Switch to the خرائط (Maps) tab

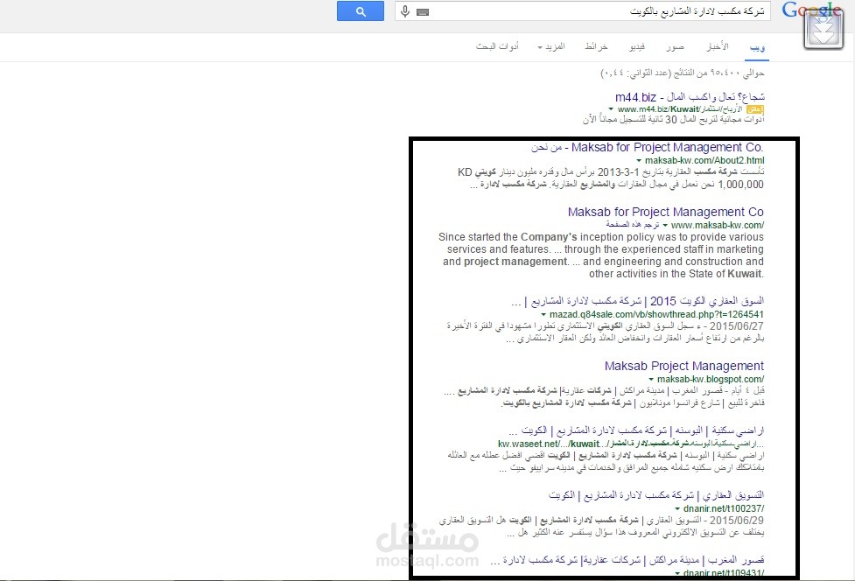pyautogui.click(x=596, y=47)
